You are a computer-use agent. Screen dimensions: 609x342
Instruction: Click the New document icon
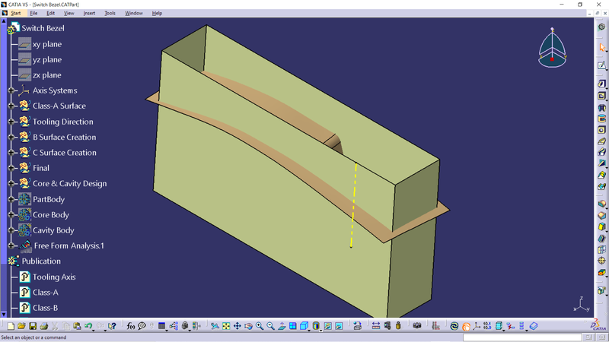point(11,326)
